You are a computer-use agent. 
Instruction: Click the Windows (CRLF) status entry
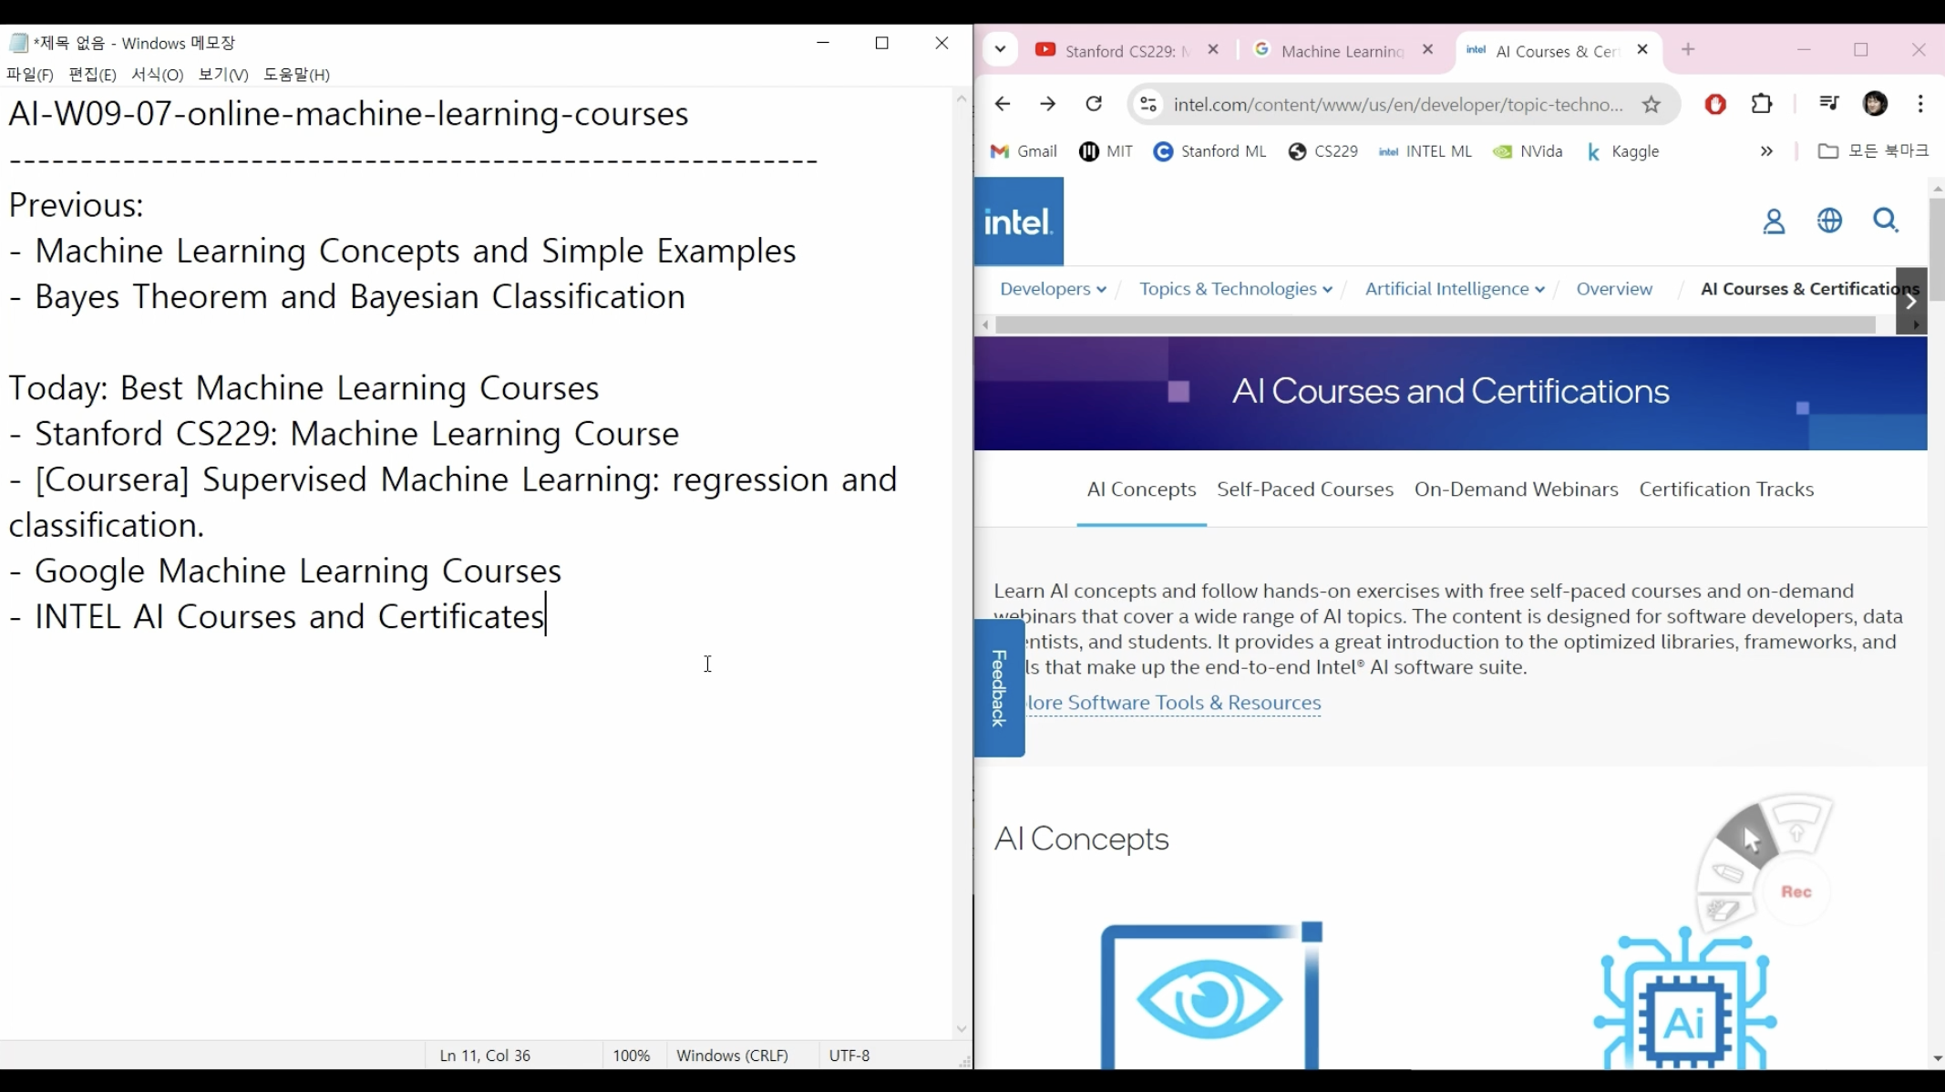(732, 1056)
